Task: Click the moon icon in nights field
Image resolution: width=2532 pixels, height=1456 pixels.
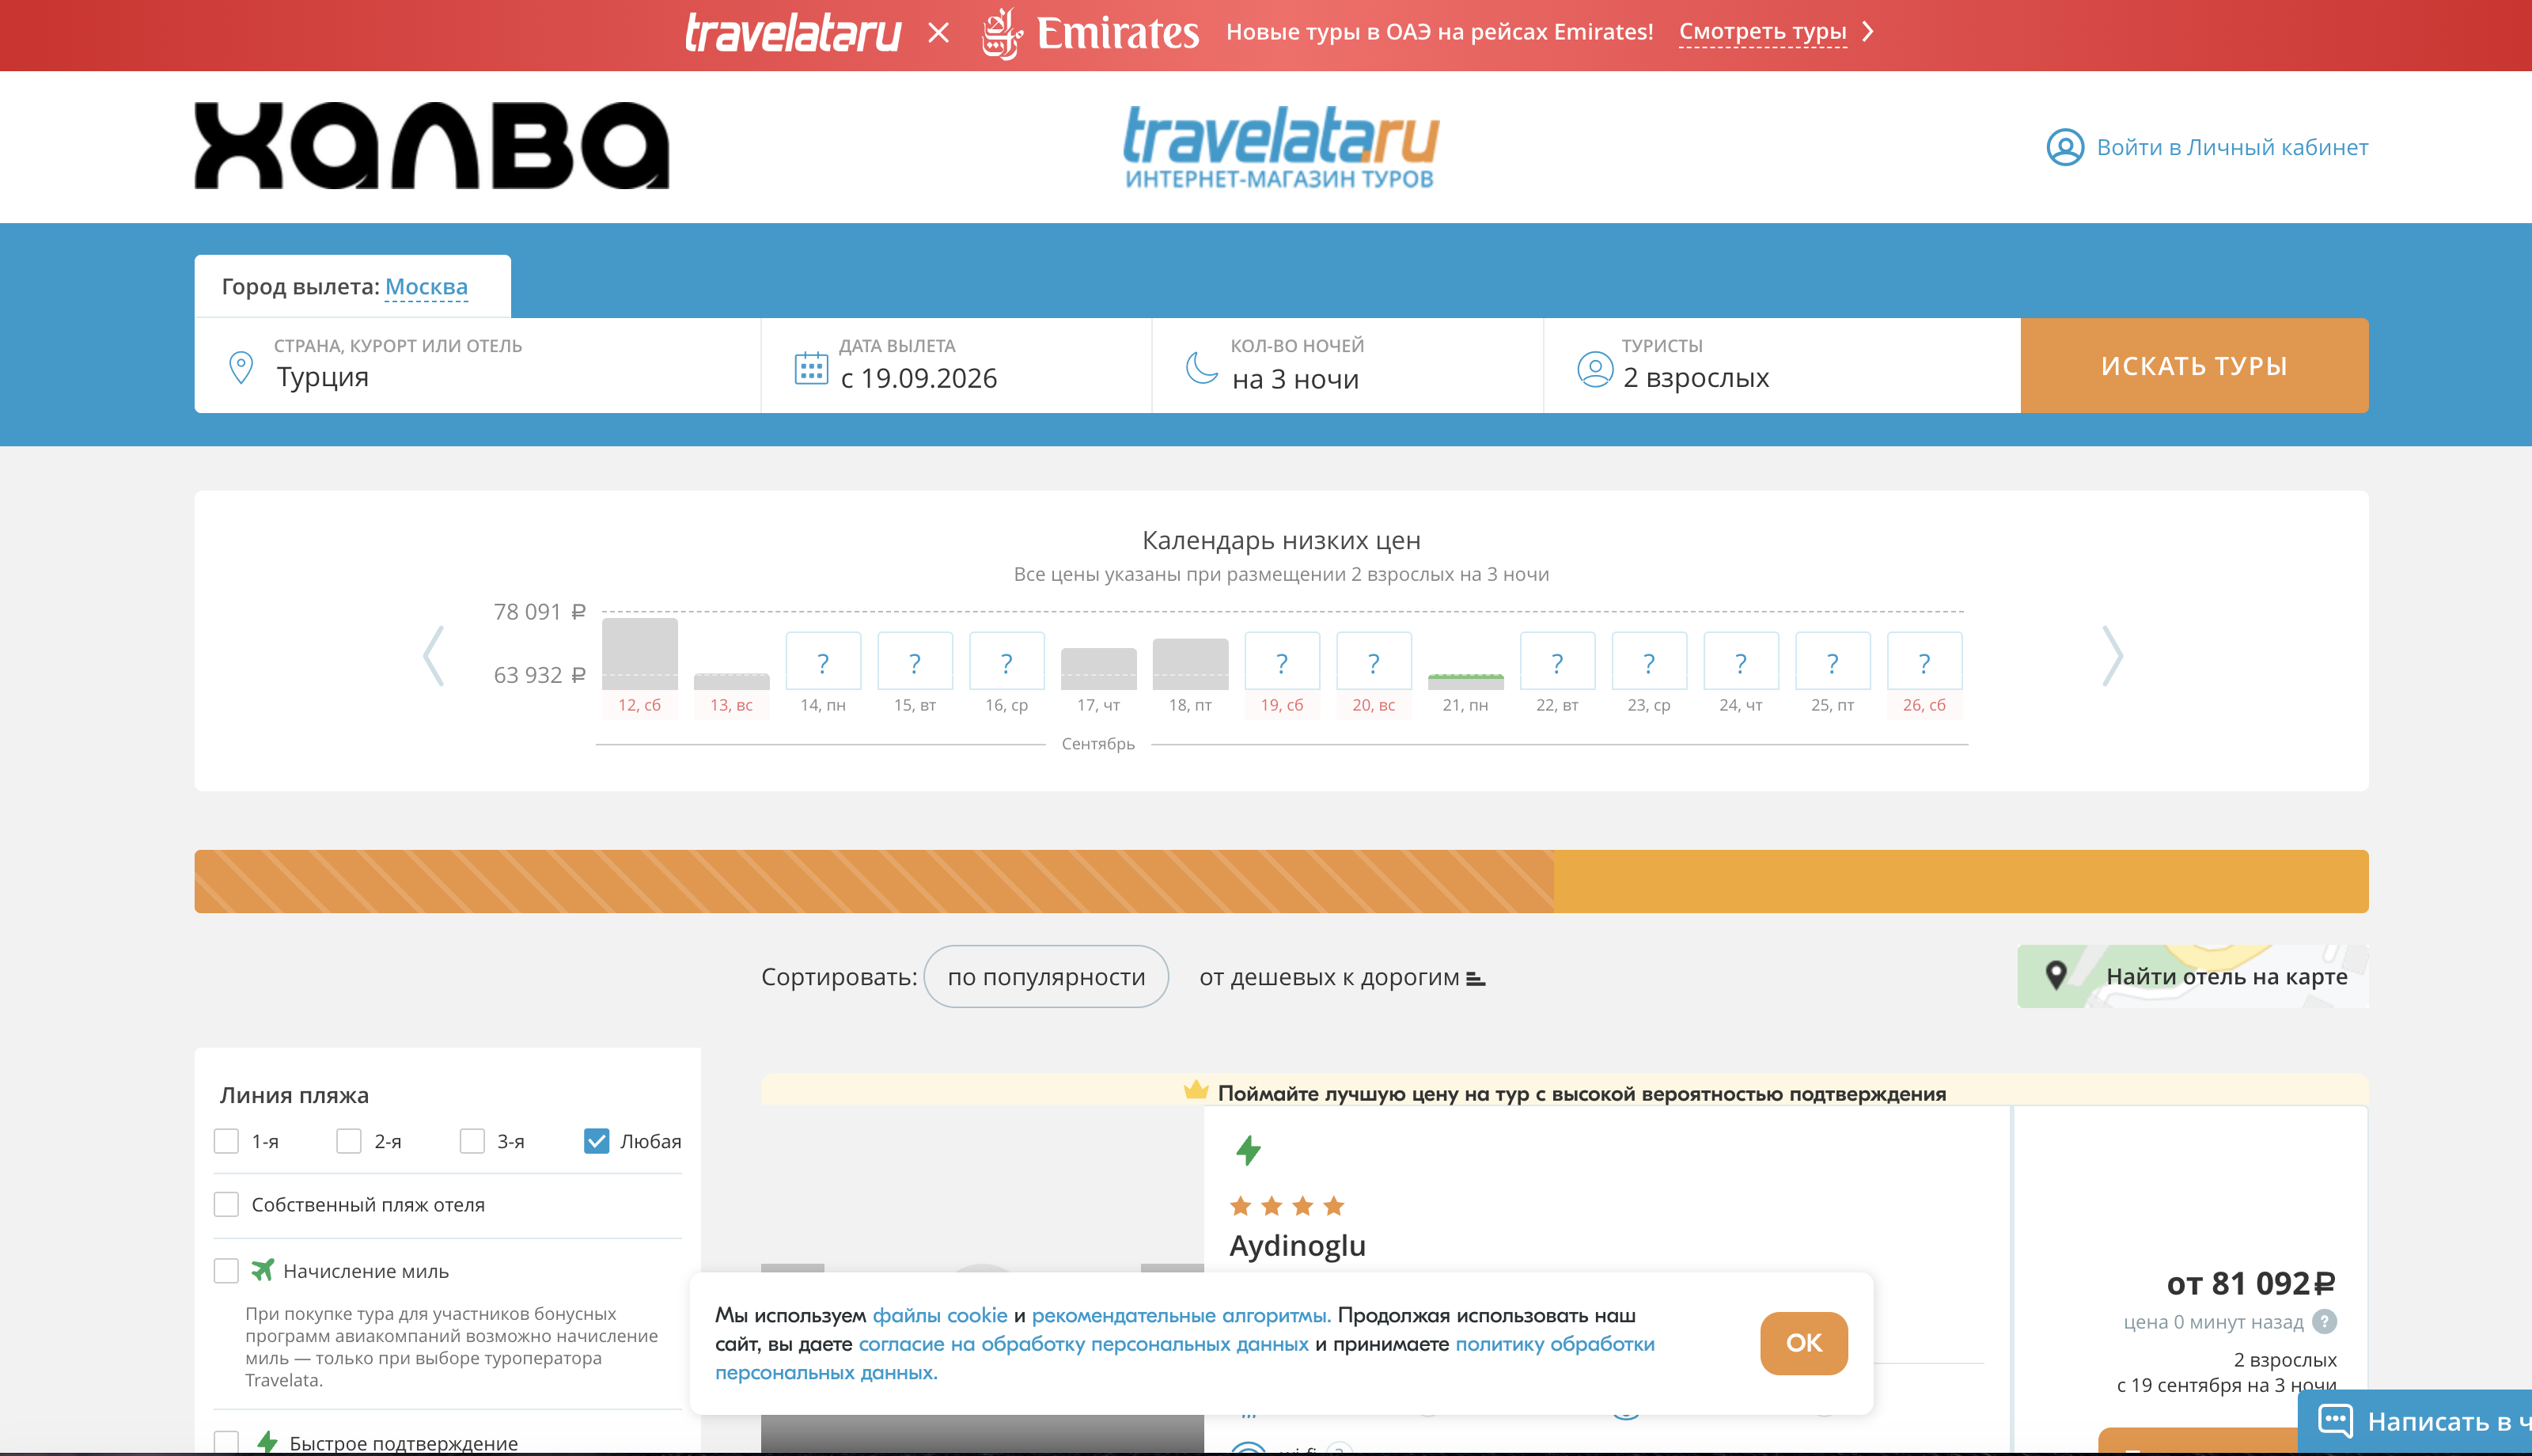Action: tap(1202, 367)
